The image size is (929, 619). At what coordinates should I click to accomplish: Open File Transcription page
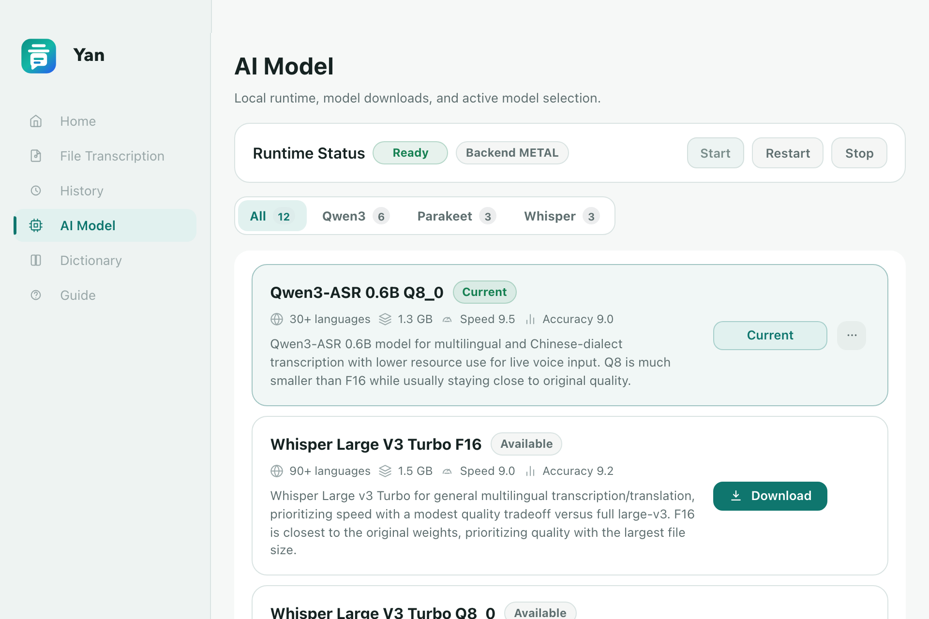click(105, 156)
